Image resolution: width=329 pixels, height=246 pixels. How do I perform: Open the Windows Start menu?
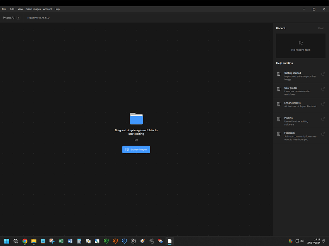7,241
